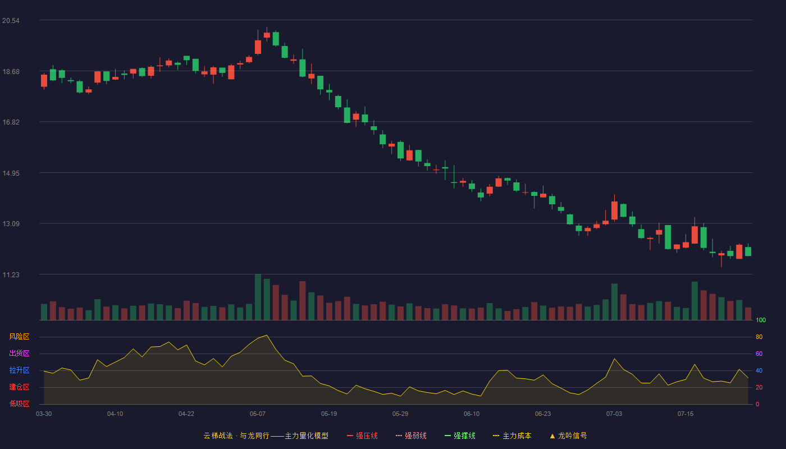Toggle the 主力成本 legend entry
Viewport: 786px width, 449px height.
point(512,436)
